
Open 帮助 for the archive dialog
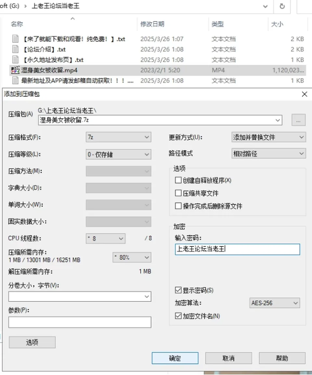click(x=282, y=358)
